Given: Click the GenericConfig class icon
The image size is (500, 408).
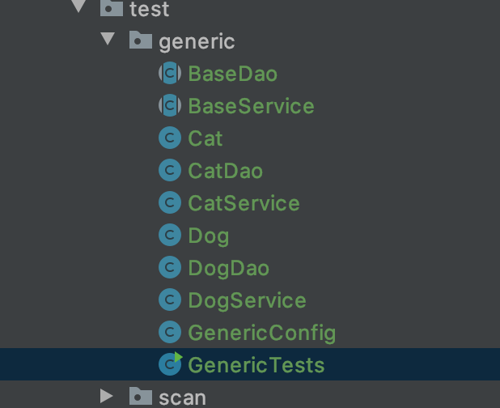Looking at the screenshot, I should pyautogui.click(x=170, y=332).
